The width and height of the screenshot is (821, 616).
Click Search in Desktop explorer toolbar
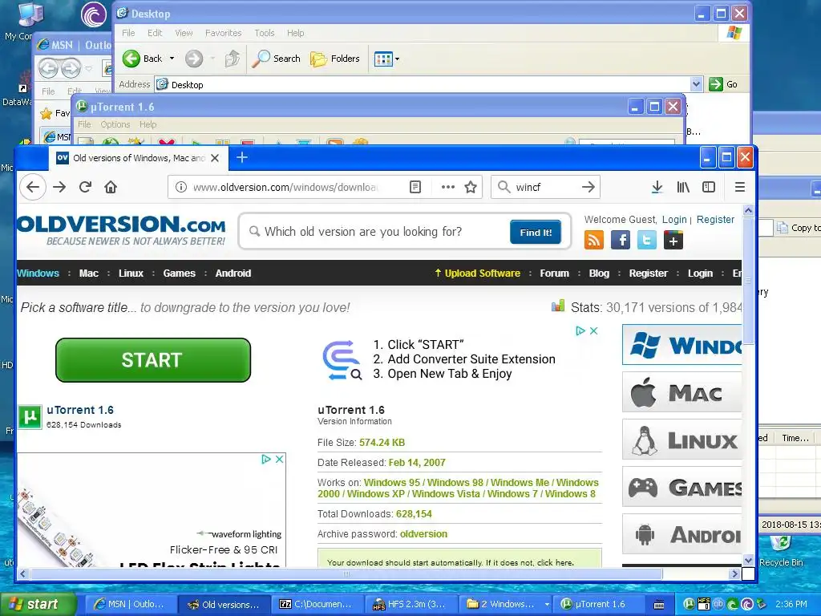(277, 59)
